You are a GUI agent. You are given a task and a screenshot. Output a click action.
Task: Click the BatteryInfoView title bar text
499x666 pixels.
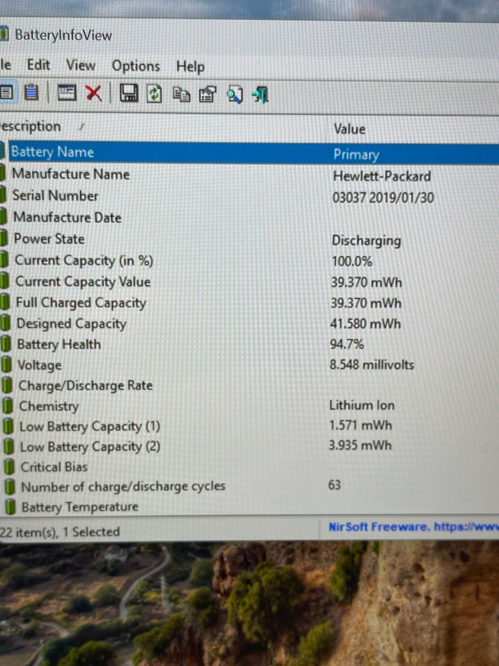(63, 35)
